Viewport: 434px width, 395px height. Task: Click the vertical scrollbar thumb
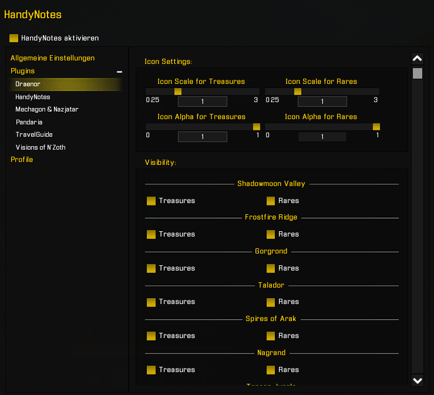click(418, 73)
